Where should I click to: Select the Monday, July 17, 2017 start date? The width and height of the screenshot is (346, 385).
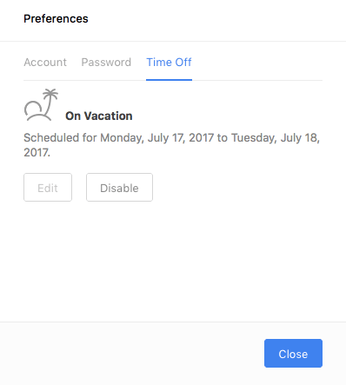click(157, 138)
